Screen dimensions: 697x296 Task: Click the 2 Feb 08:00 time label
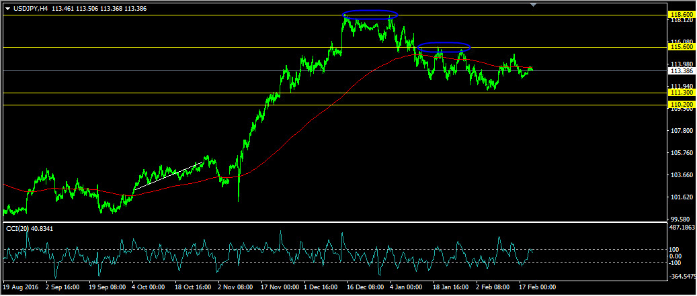(494, 287)
